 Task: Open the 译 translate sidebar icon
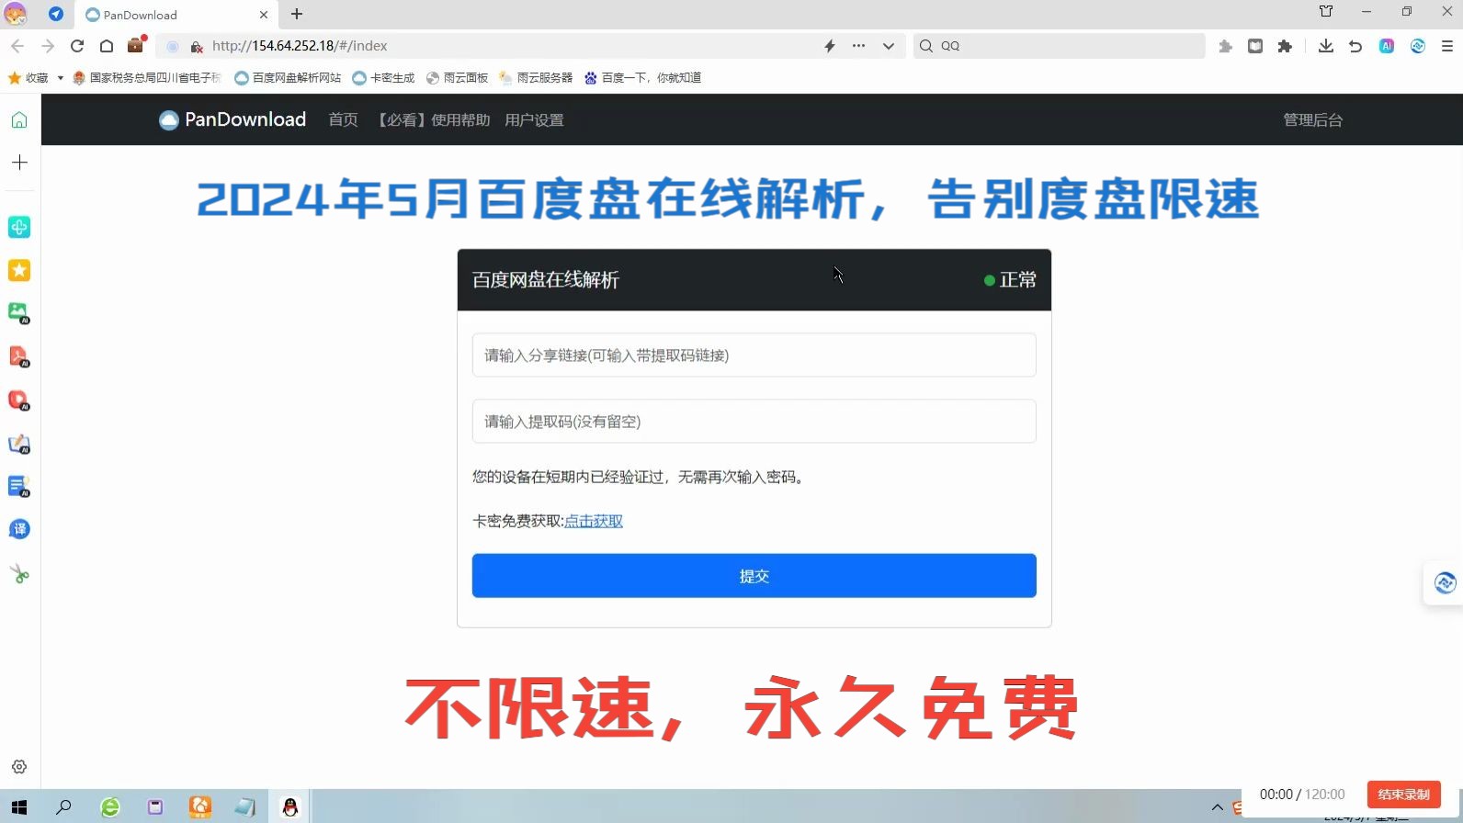19,529
